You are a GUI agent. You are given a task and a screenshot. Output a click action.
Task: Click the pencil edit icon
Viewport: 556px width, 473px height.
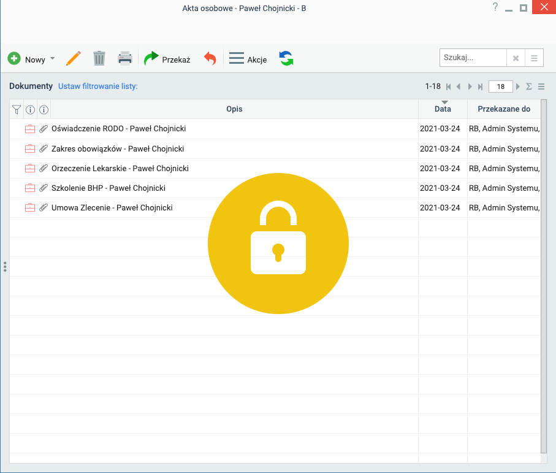(x=74, y=58)
